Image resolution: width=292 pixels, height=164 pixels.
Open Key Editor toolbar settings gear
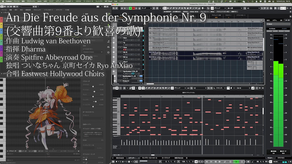coord(263,88)
